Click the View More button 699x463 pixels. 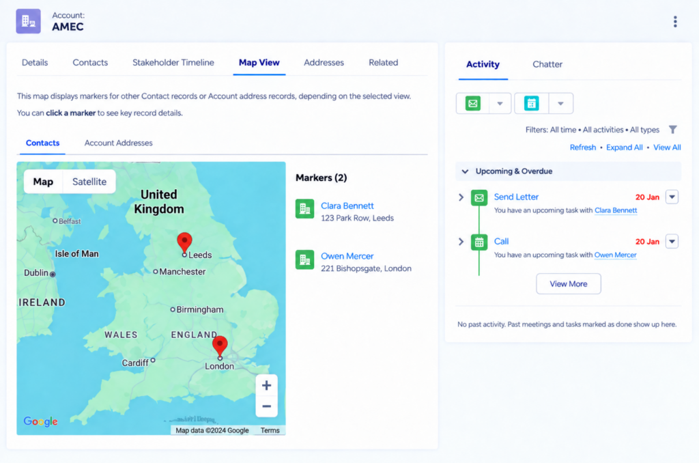click(x=568, y=283)
